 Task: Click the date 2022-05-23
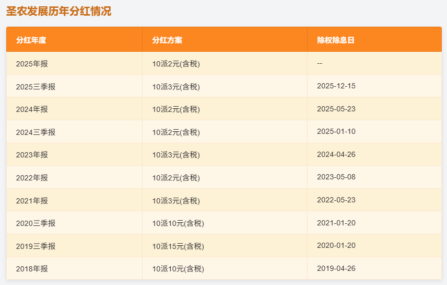click(x=336, y=200)
